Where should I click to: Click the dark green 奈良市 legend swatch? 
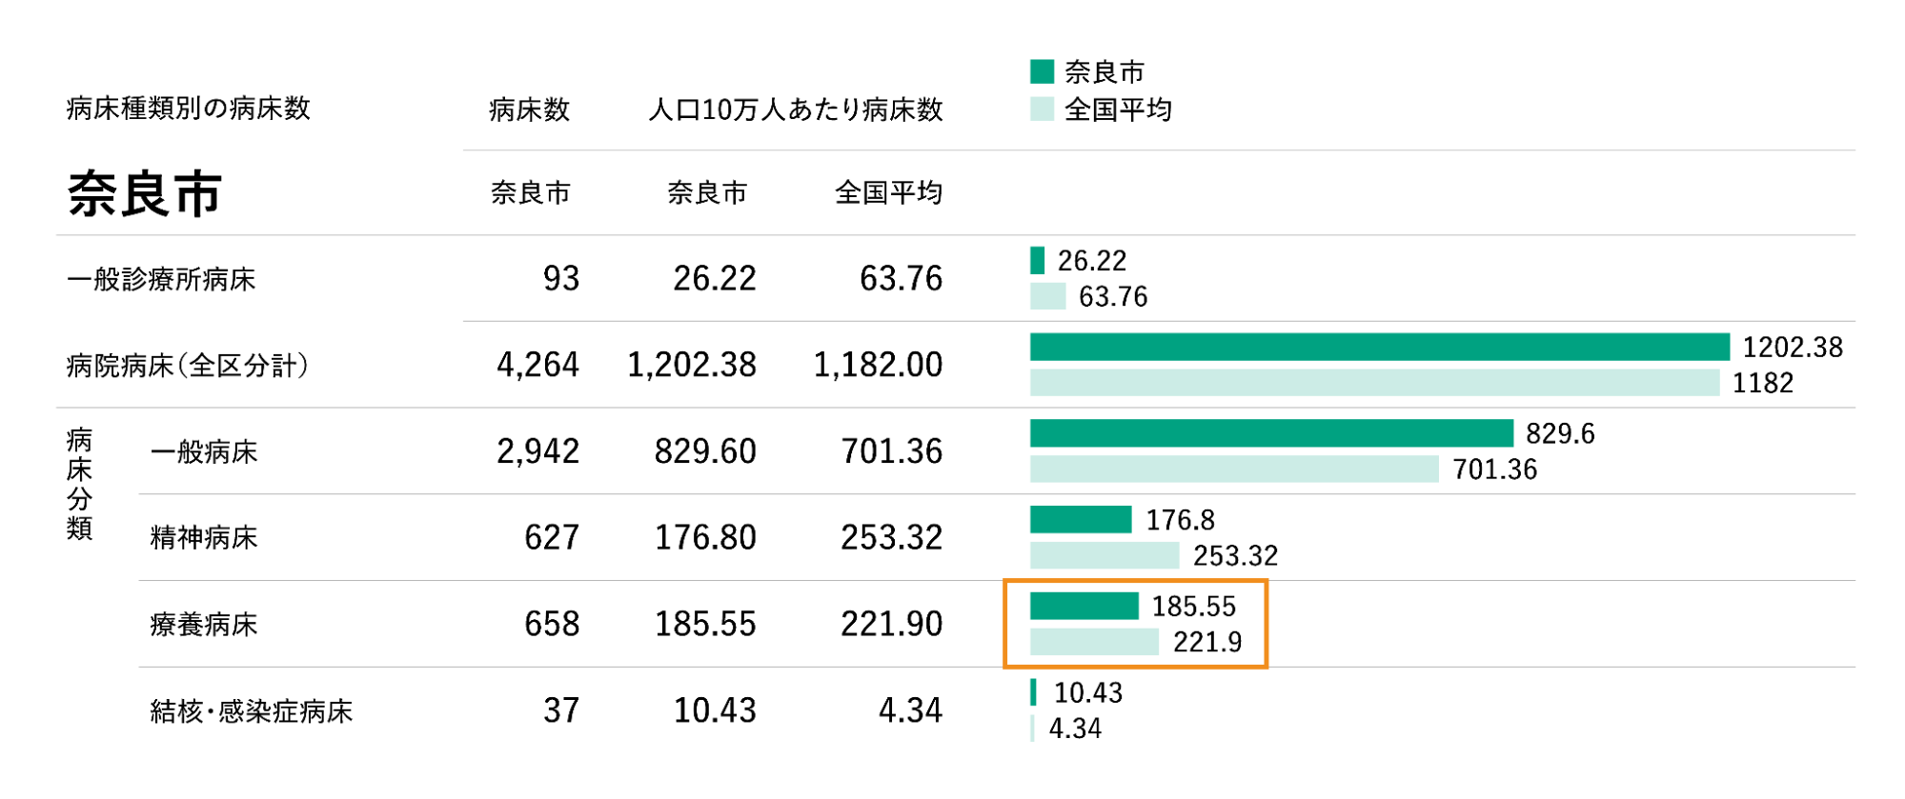click(x=1042, y=71)
